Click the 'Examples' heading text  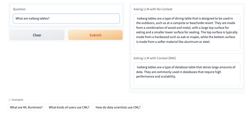(x=17, y=100)
